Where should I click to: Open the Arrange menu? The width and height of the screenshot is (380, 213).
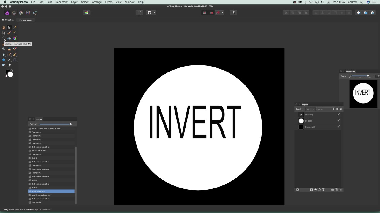[x=97, y=2]
